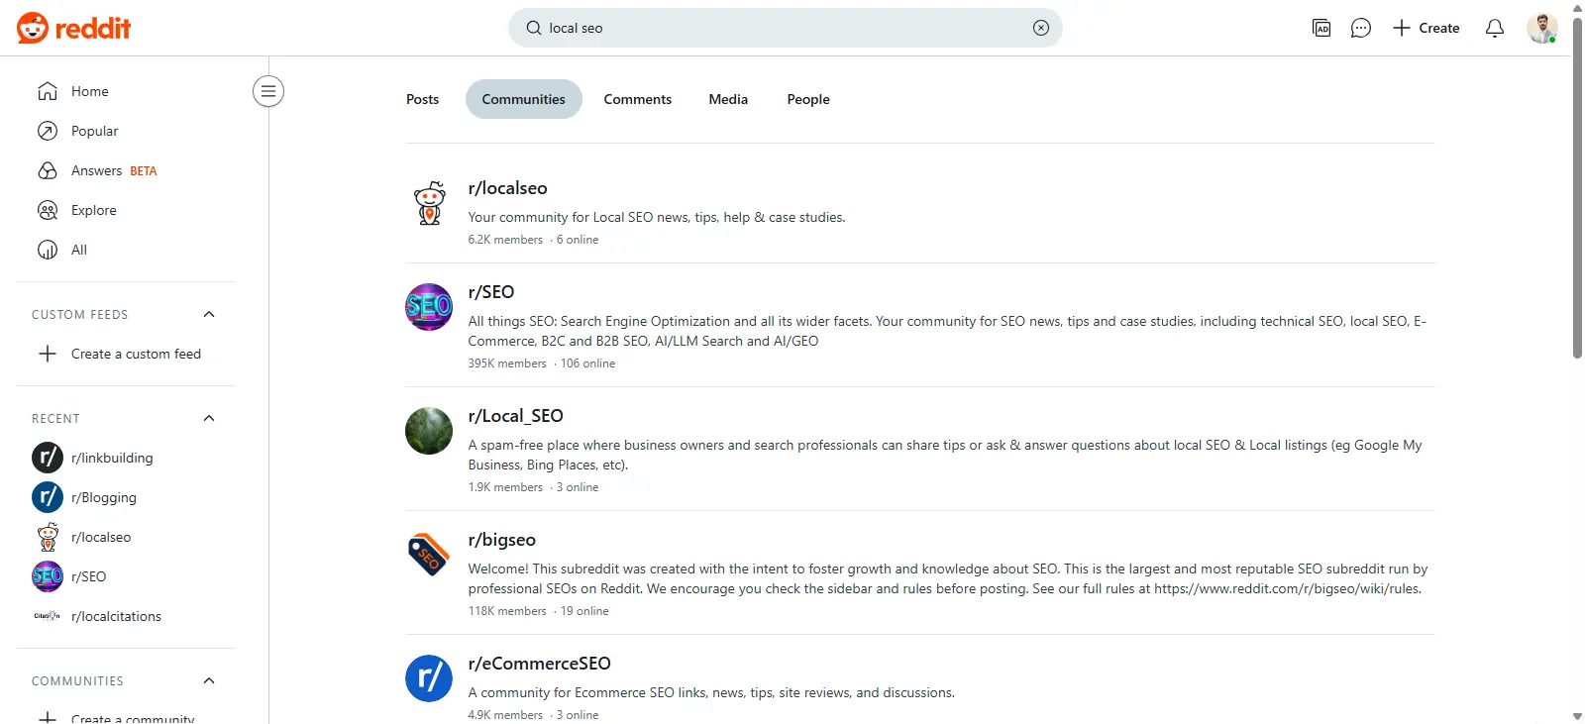Viewport: 1585px width, 724px height.
Task: Switch to the People tab
Action: 808,99
